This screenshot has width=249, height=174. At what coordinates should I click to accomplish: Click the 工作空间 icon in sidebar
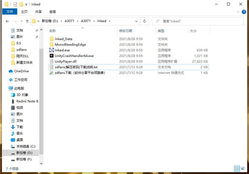(x=11, y=80)
